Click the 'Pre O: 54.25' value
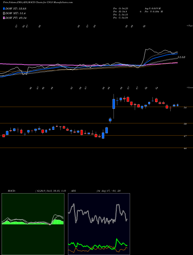Screen dimensions: 193x255 pos(120,8)
